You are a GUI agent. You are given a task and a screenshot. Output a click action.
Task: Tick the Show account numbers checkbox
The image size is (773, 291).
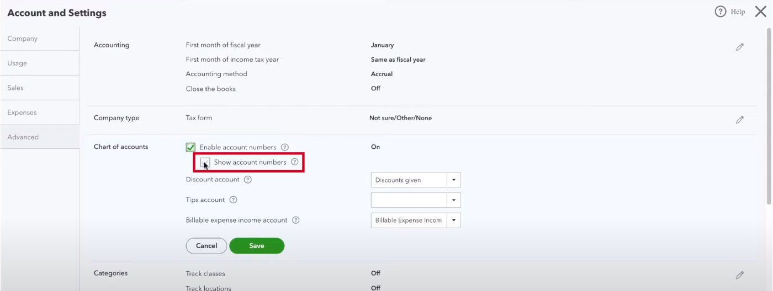tap(205, 162)
